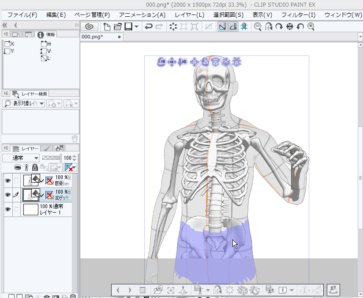Open the アニメーション(A) menu
This screenshot has height=298, width=363.
(142, 15)
